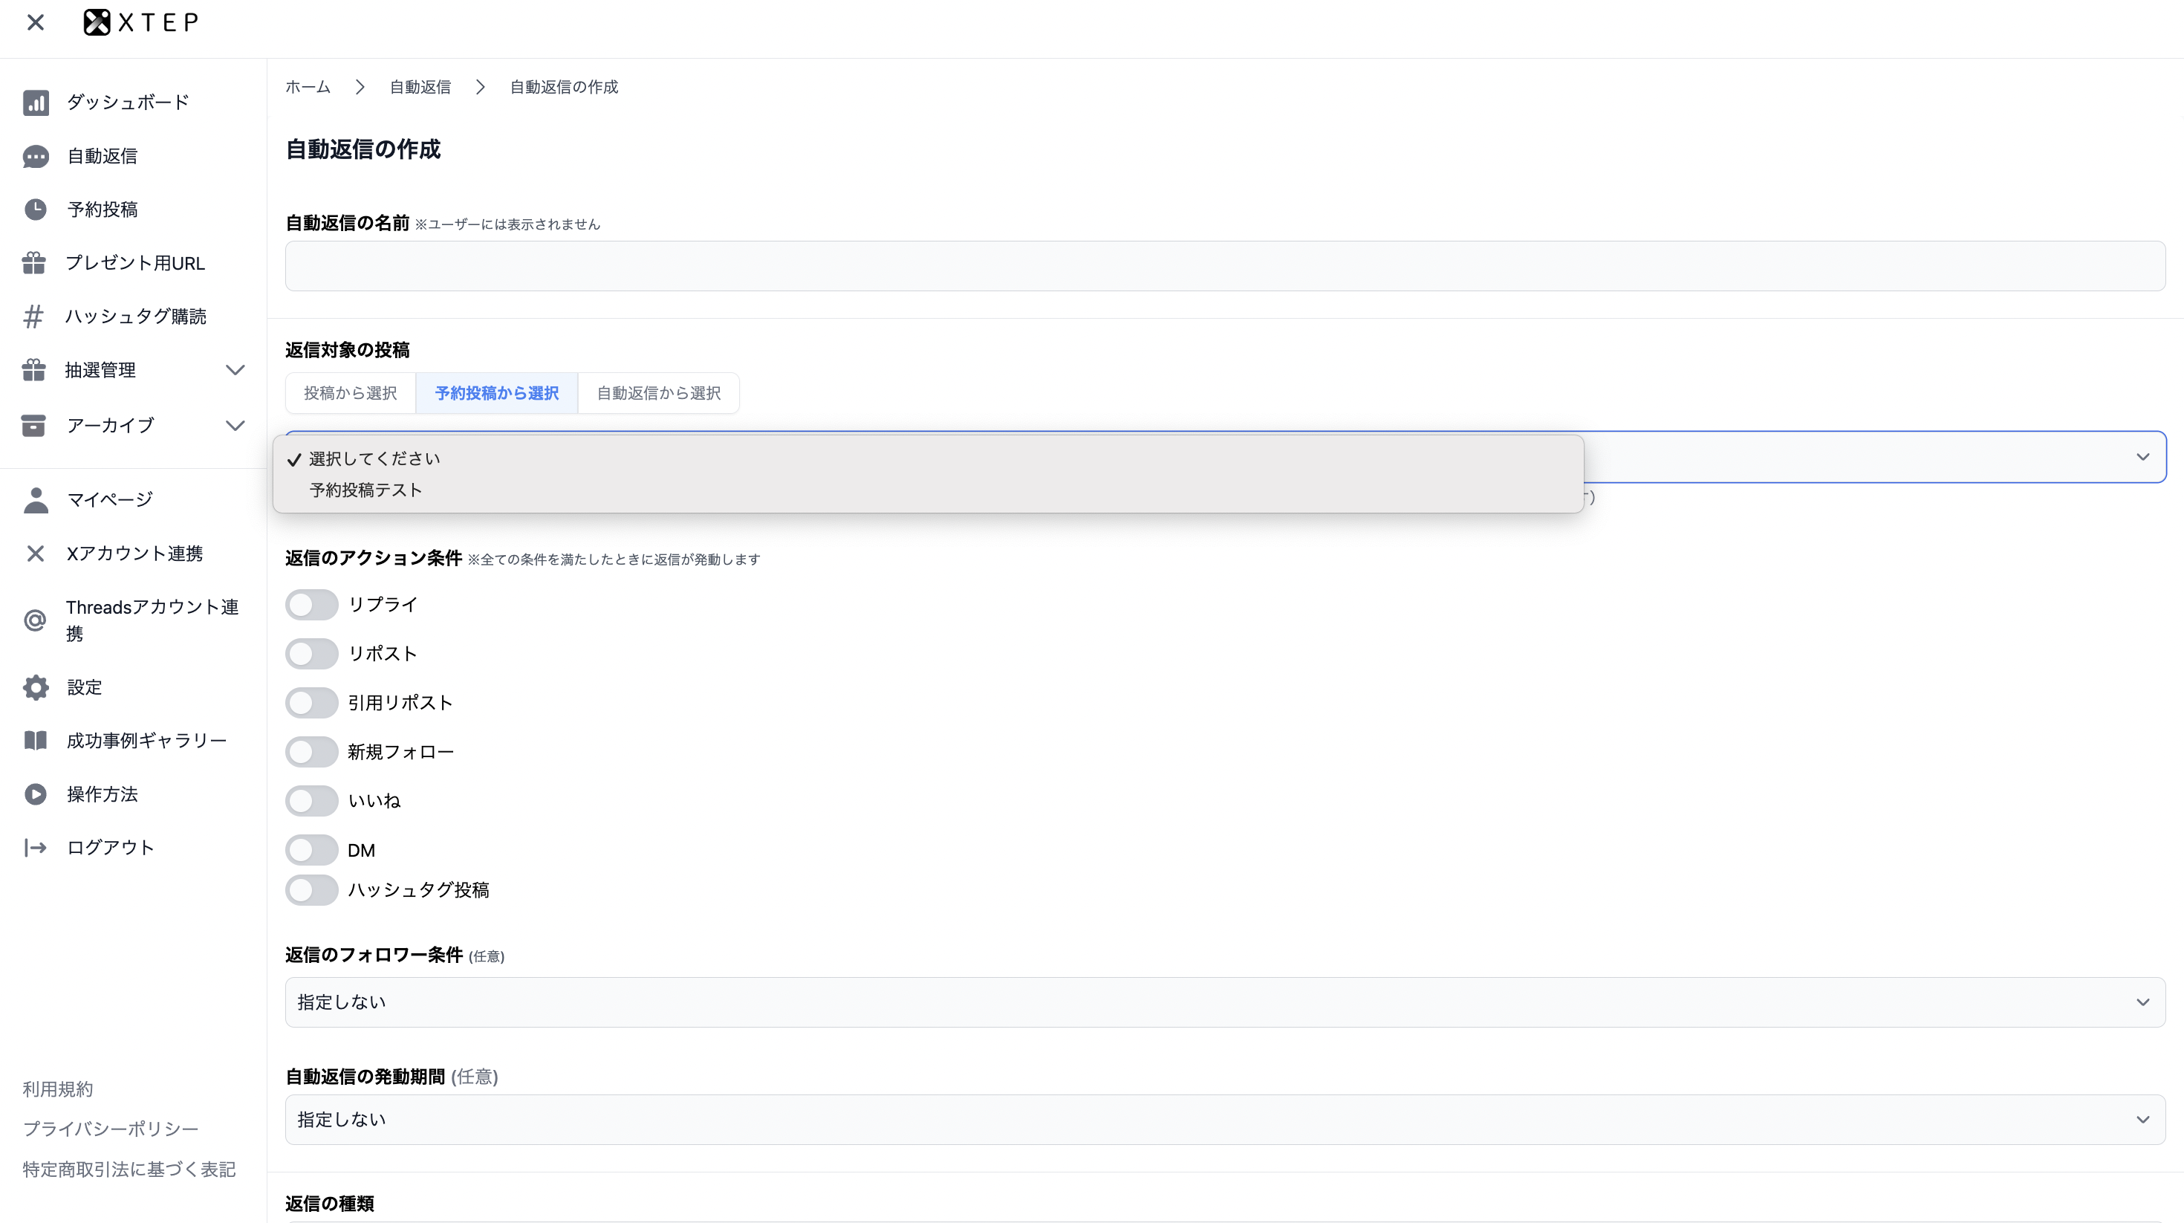新規フォローのトグルをオンにする
The height and width of the screenshot is (1223, 2184).
(311, 751)
